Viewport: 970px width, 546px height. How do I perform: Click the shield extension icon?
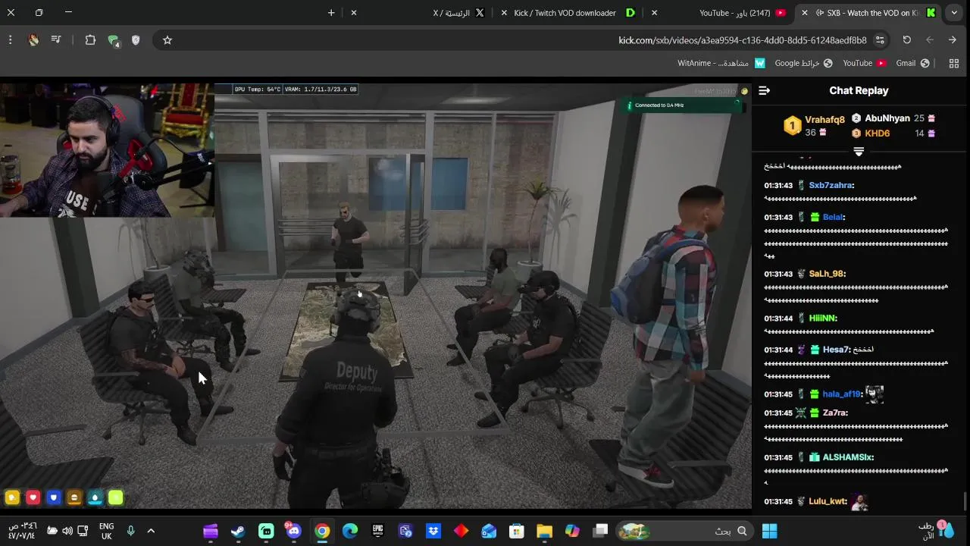point(136,40)
